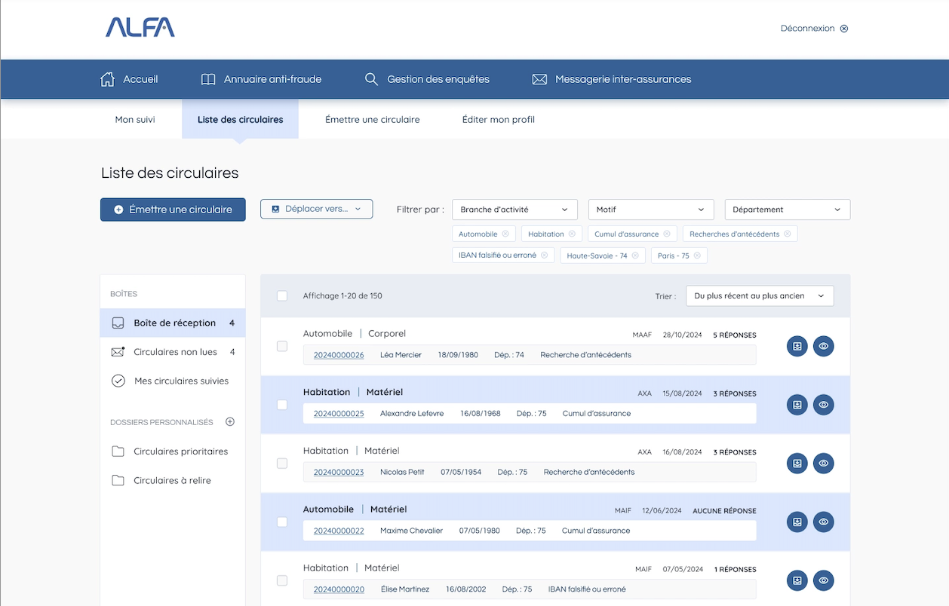Image resolution: width=949 pixels, height=606 pixels.
Task: Remove the Paris - 75 filter tag
Action: (697, 256)
